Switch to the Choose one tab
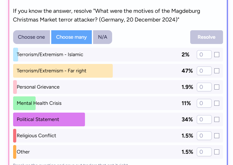Image resolution: width=233 pixels, height=165 pixels. [32, 37]
